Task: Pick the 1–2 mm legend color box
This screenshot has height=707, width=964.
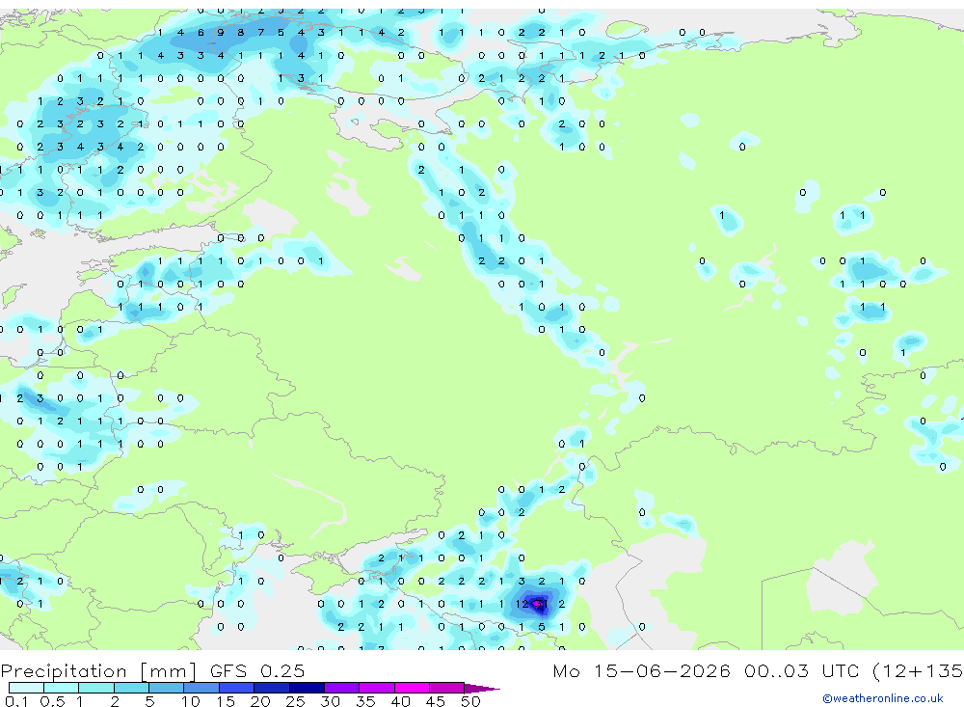Action: coord(95,688)
